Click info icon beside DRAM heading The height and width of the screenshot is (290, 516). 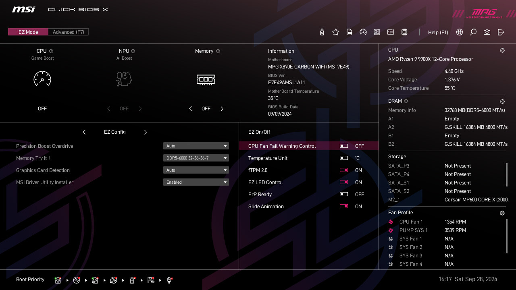pos(406,101)
